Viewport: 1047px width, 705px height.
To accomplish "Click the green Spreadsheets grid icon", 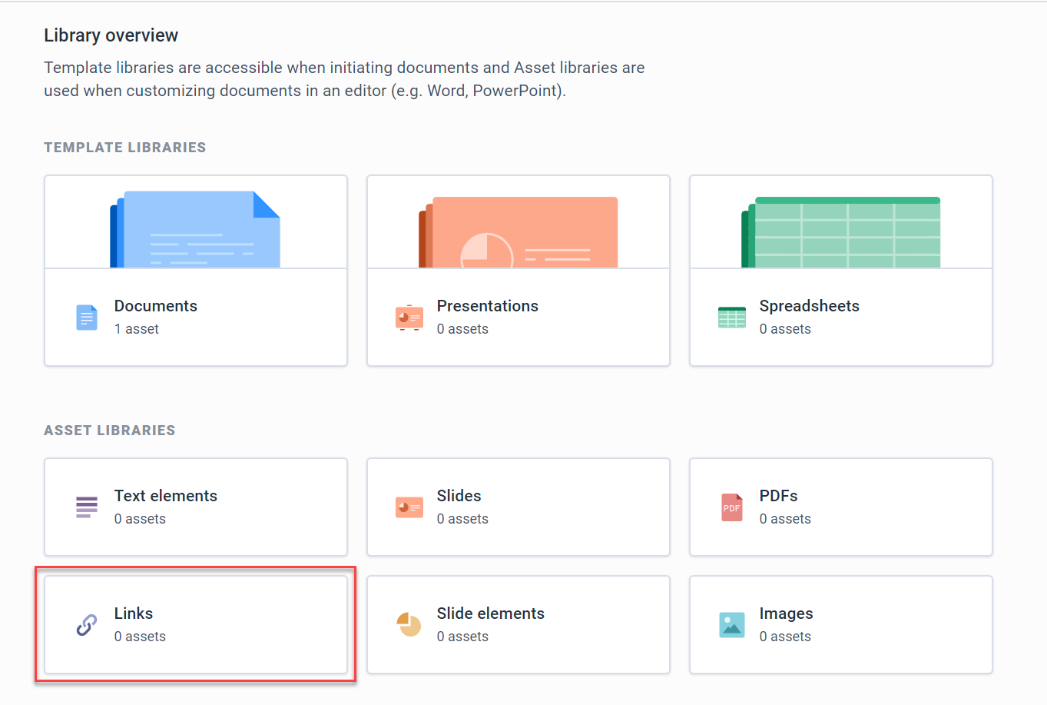I will click(x=731, y=318).
